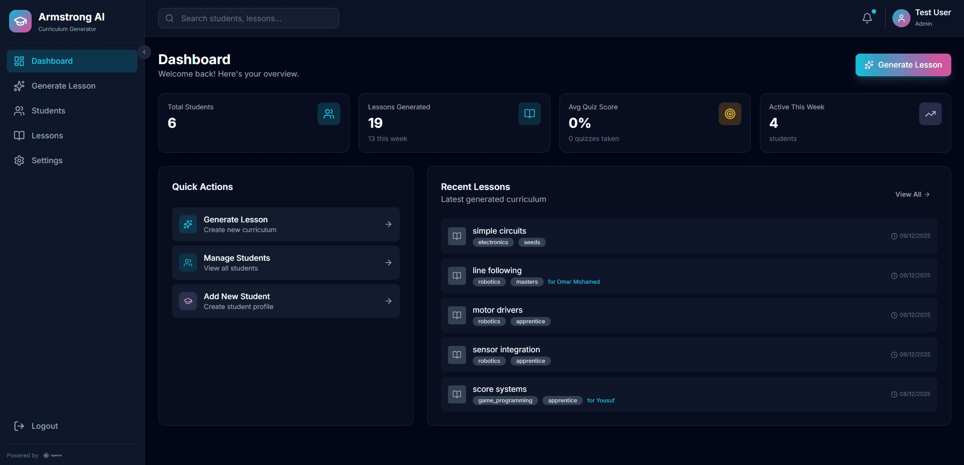This screenshot has height=465, width=964.
Task: Click the Total Students card icon
Action: tap(329, 113)
